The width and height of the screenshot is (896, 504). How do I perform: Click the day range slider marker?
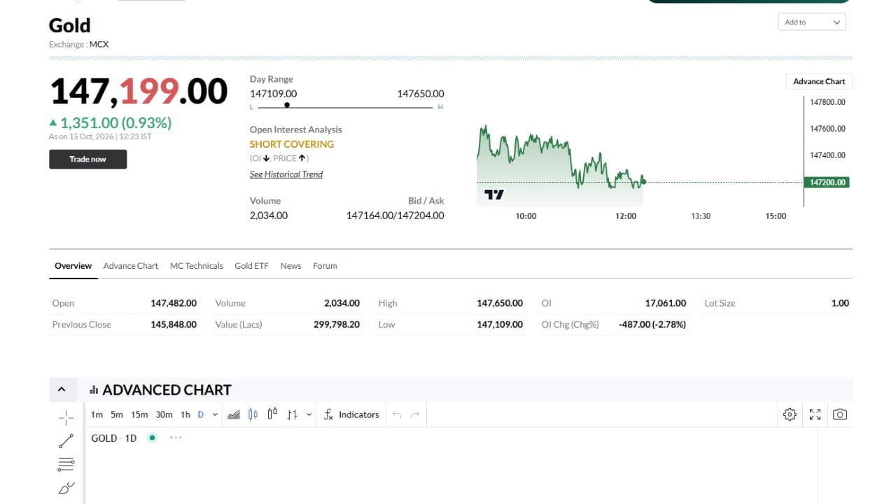pos(287,105)
